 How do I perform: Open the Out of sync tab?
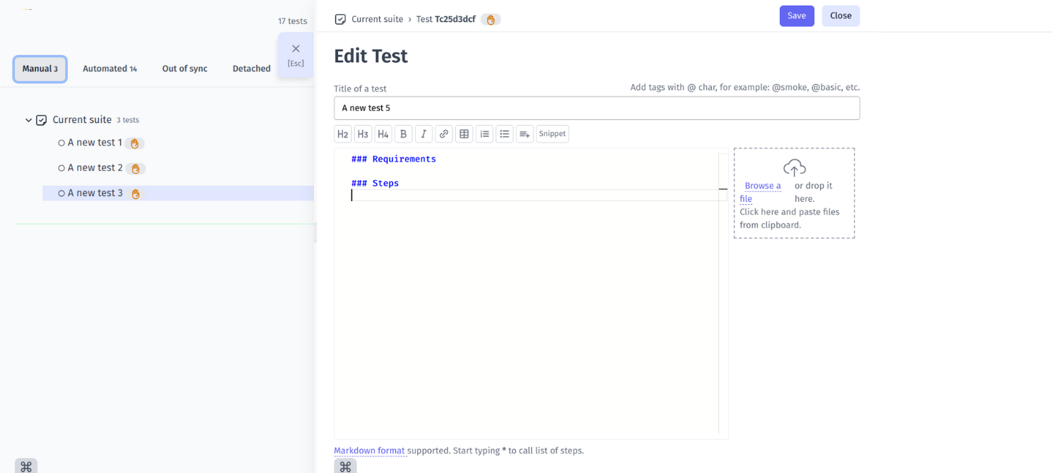(x=185, y=68)
